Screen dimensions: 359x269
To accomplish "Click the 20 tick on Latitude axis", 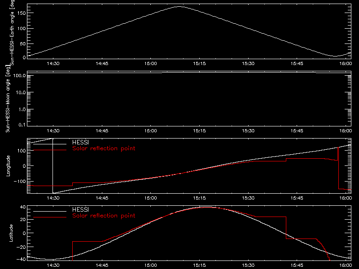I will 23,220.
